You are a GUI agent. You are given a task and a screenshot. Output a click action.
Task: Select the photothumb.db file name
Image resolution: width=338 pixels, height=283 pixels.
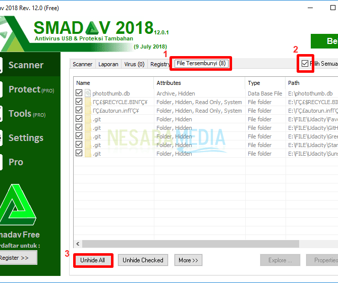111,93
